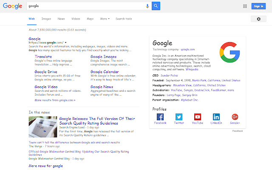Click the LinkedIn label under Profiles
This screenshot has height=170, width=272.
(216, 123)
